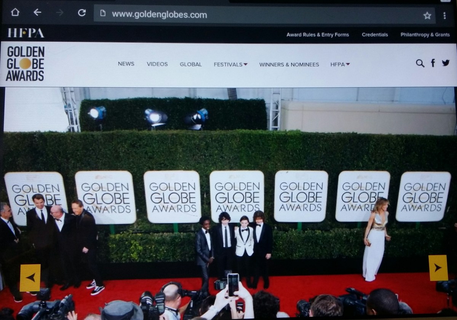The width and height of the screenshot is (457, 320).
Task: Open the Twitter bird icon link
Action: [446, 63]
